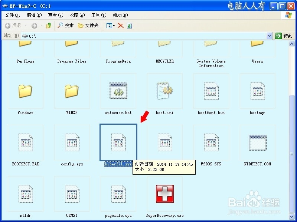The height and width of the screenshot is (222, 297).
Task: Select the bootfont.bin file icon
Action: [x=211, y=91]
